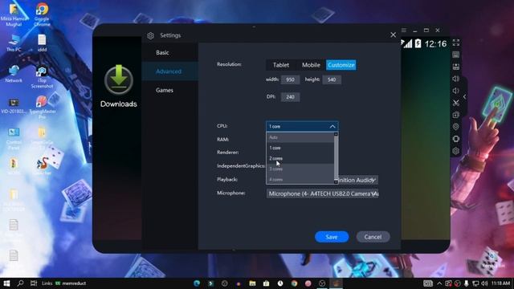The width and height of the screenshot is (514, 289).
Task: Select the Customize resolution option
Action: [341, 65]
